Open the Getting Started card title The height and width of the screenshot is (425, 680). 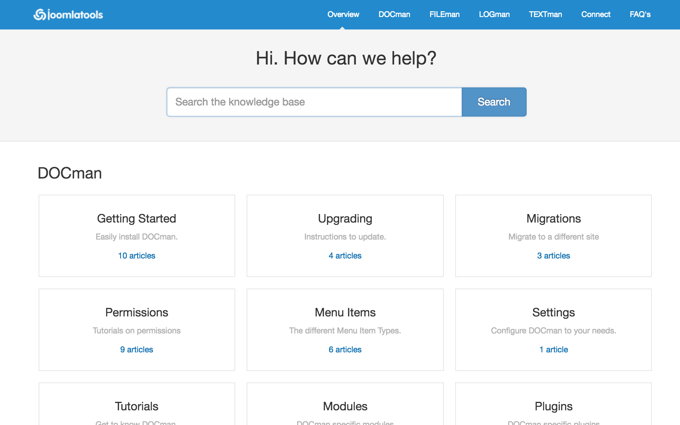click(x=136, y=219)
